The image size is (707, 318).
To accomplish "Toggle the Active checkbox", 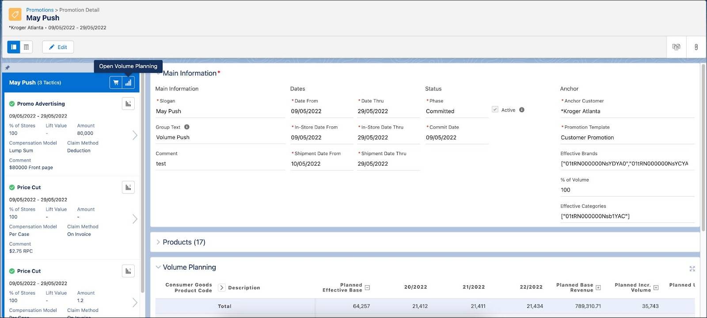I will [x=495, y=110].
